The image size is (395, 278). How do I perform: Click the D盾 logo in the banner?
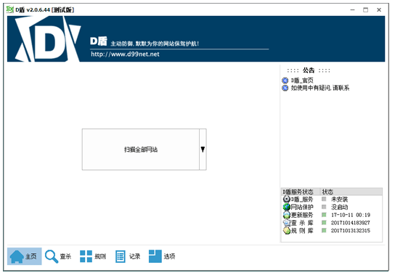click(47, 39)
